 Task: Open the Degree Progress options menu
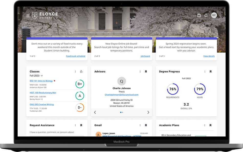pyautogui.click(x=205, y=72)
